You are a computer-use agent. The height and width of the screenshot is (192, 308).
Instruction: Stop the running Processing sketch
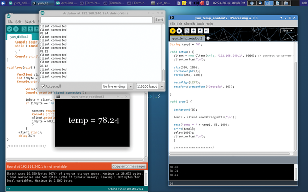[x=179, y=31]
